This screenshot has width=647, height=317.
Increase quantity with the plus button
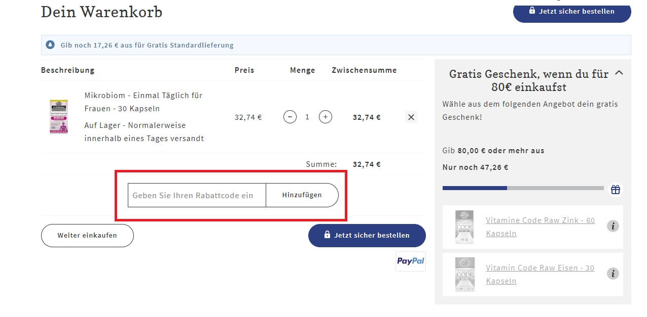tap(326, 117)
